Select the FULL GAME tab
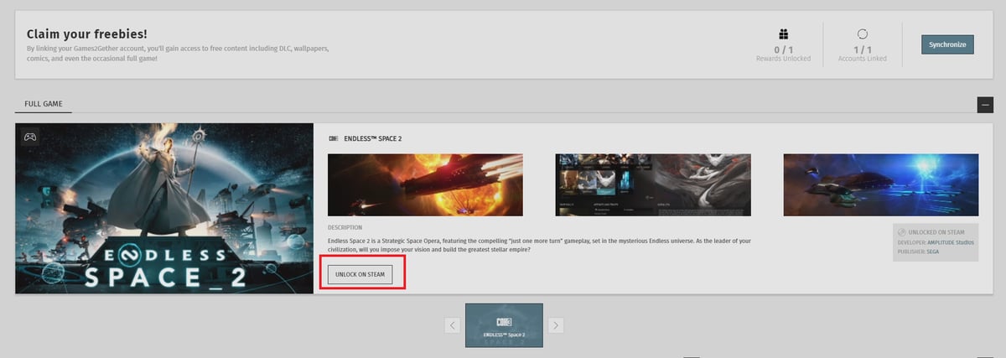The height and width of the screenshot is (358, 1006). tap(44, 105)
